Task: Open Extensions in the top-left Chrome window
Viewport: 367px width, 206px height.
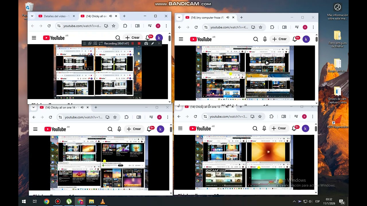Action: 125,26
